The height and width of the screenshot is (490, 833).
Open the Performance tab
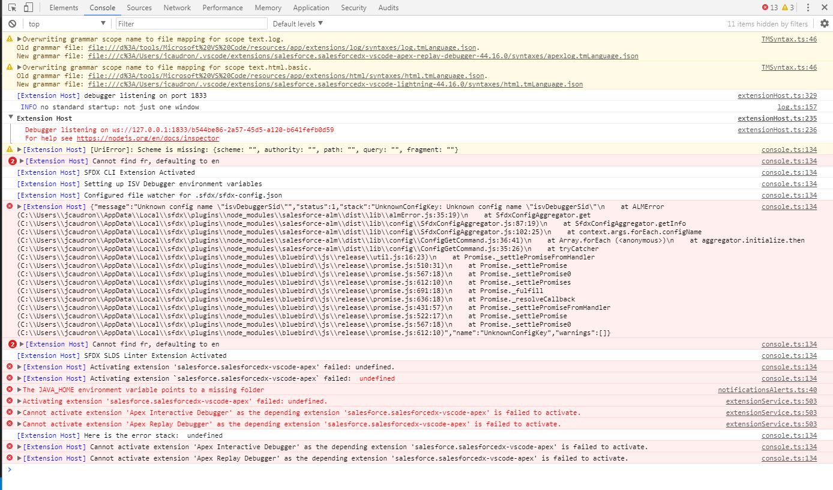point(223,7)
